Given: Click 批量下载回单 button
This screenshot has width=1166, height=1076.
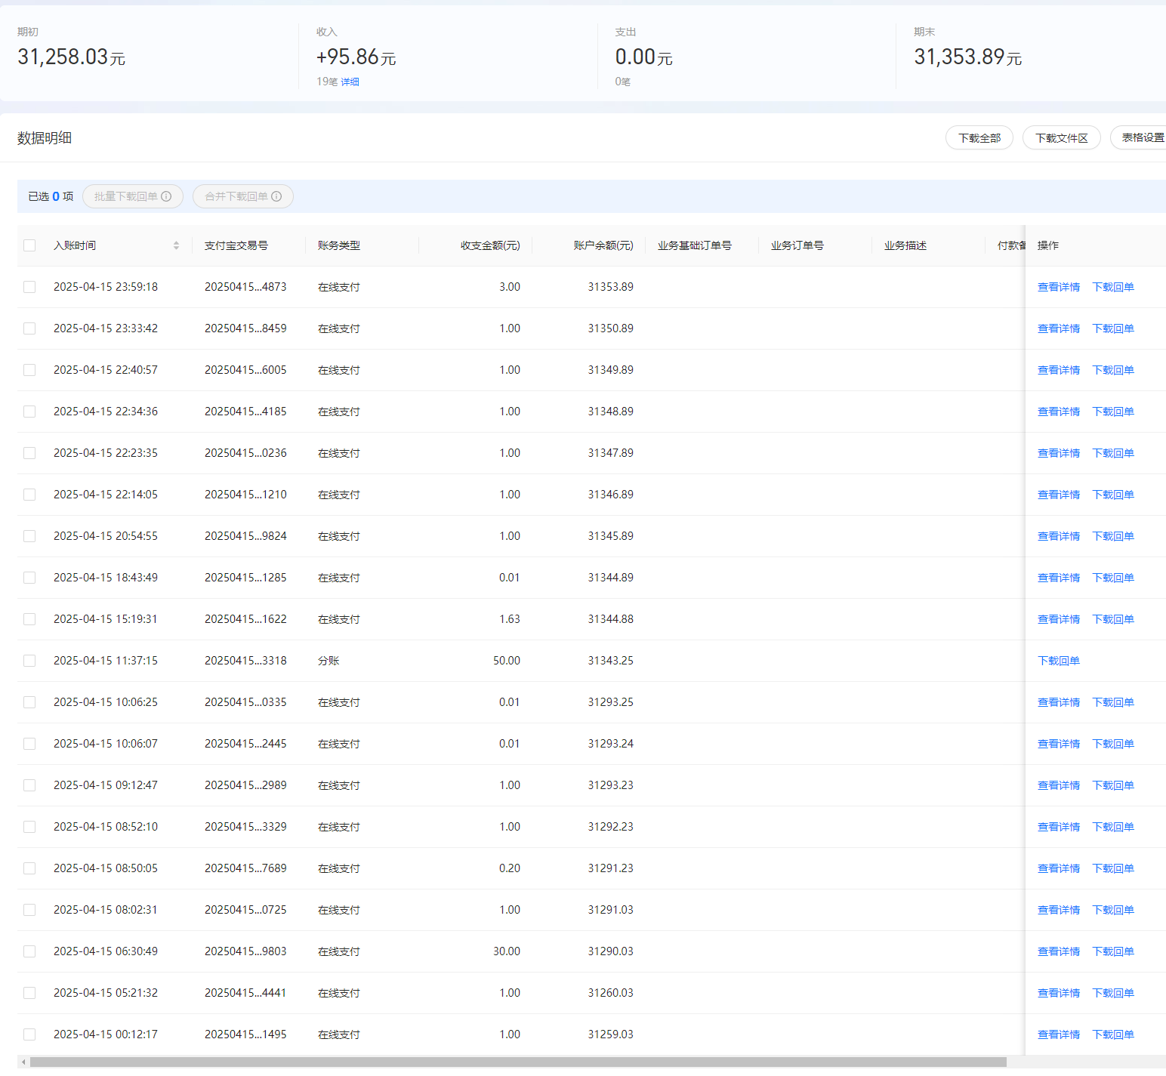Looking at the screenshot, I should pos(133,196).
